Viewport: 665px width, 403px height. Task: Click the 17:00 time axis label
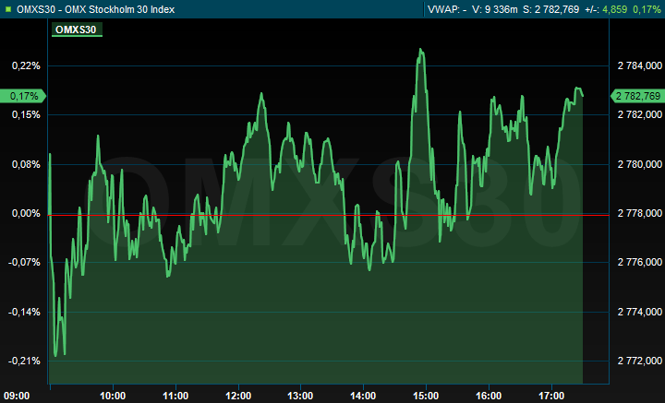551,396
